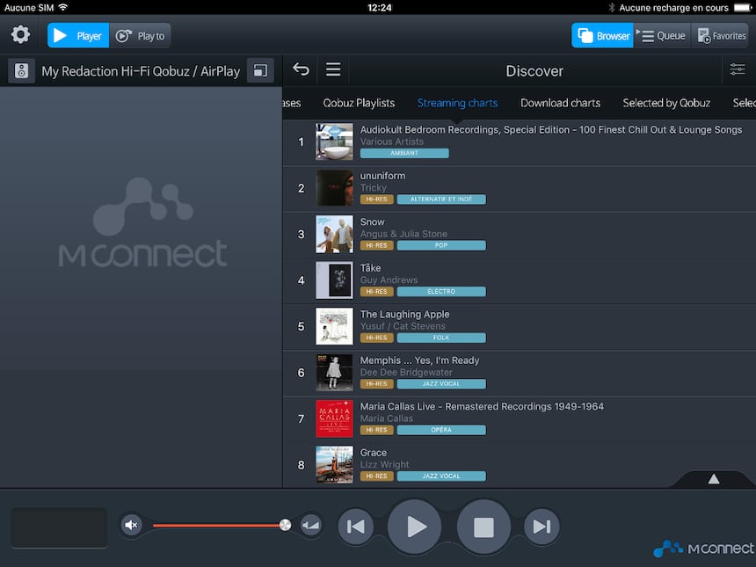Switch to the Player view
The height and width of the screenshot is (567, 756).
78,36
